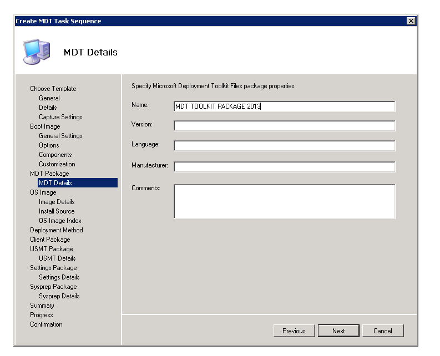The width and height of the screenshot is (440, 356).
Task: Jump to Deployment Method step
Action: click(57, 230)
